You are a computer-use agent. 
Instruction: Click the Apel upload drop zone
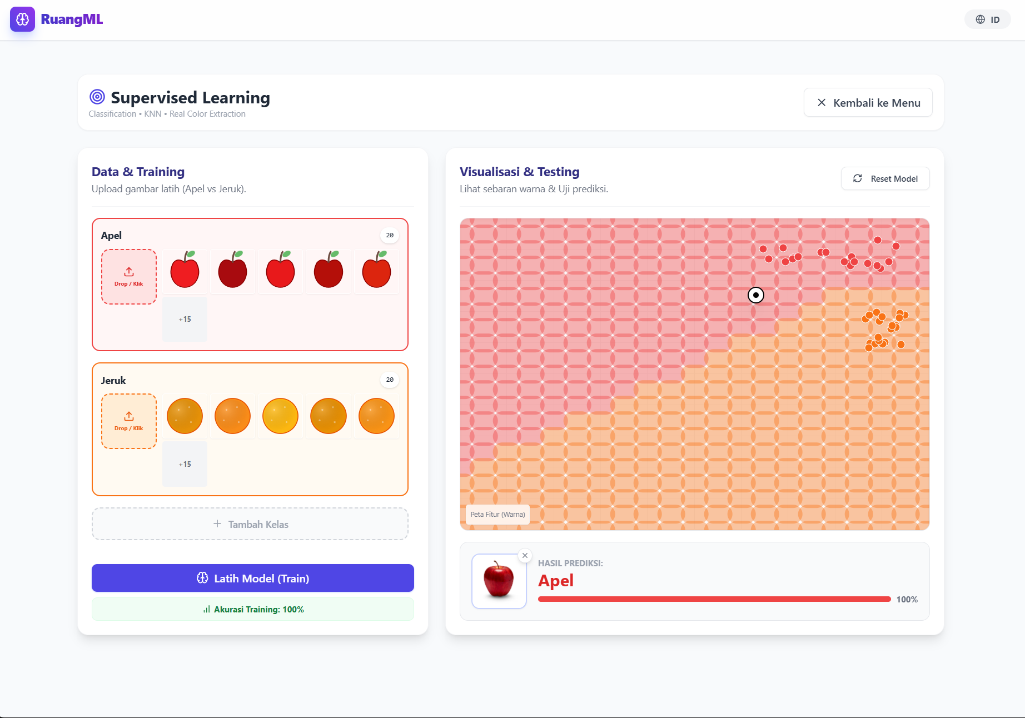pyautogui.click(x=129, y=277)
